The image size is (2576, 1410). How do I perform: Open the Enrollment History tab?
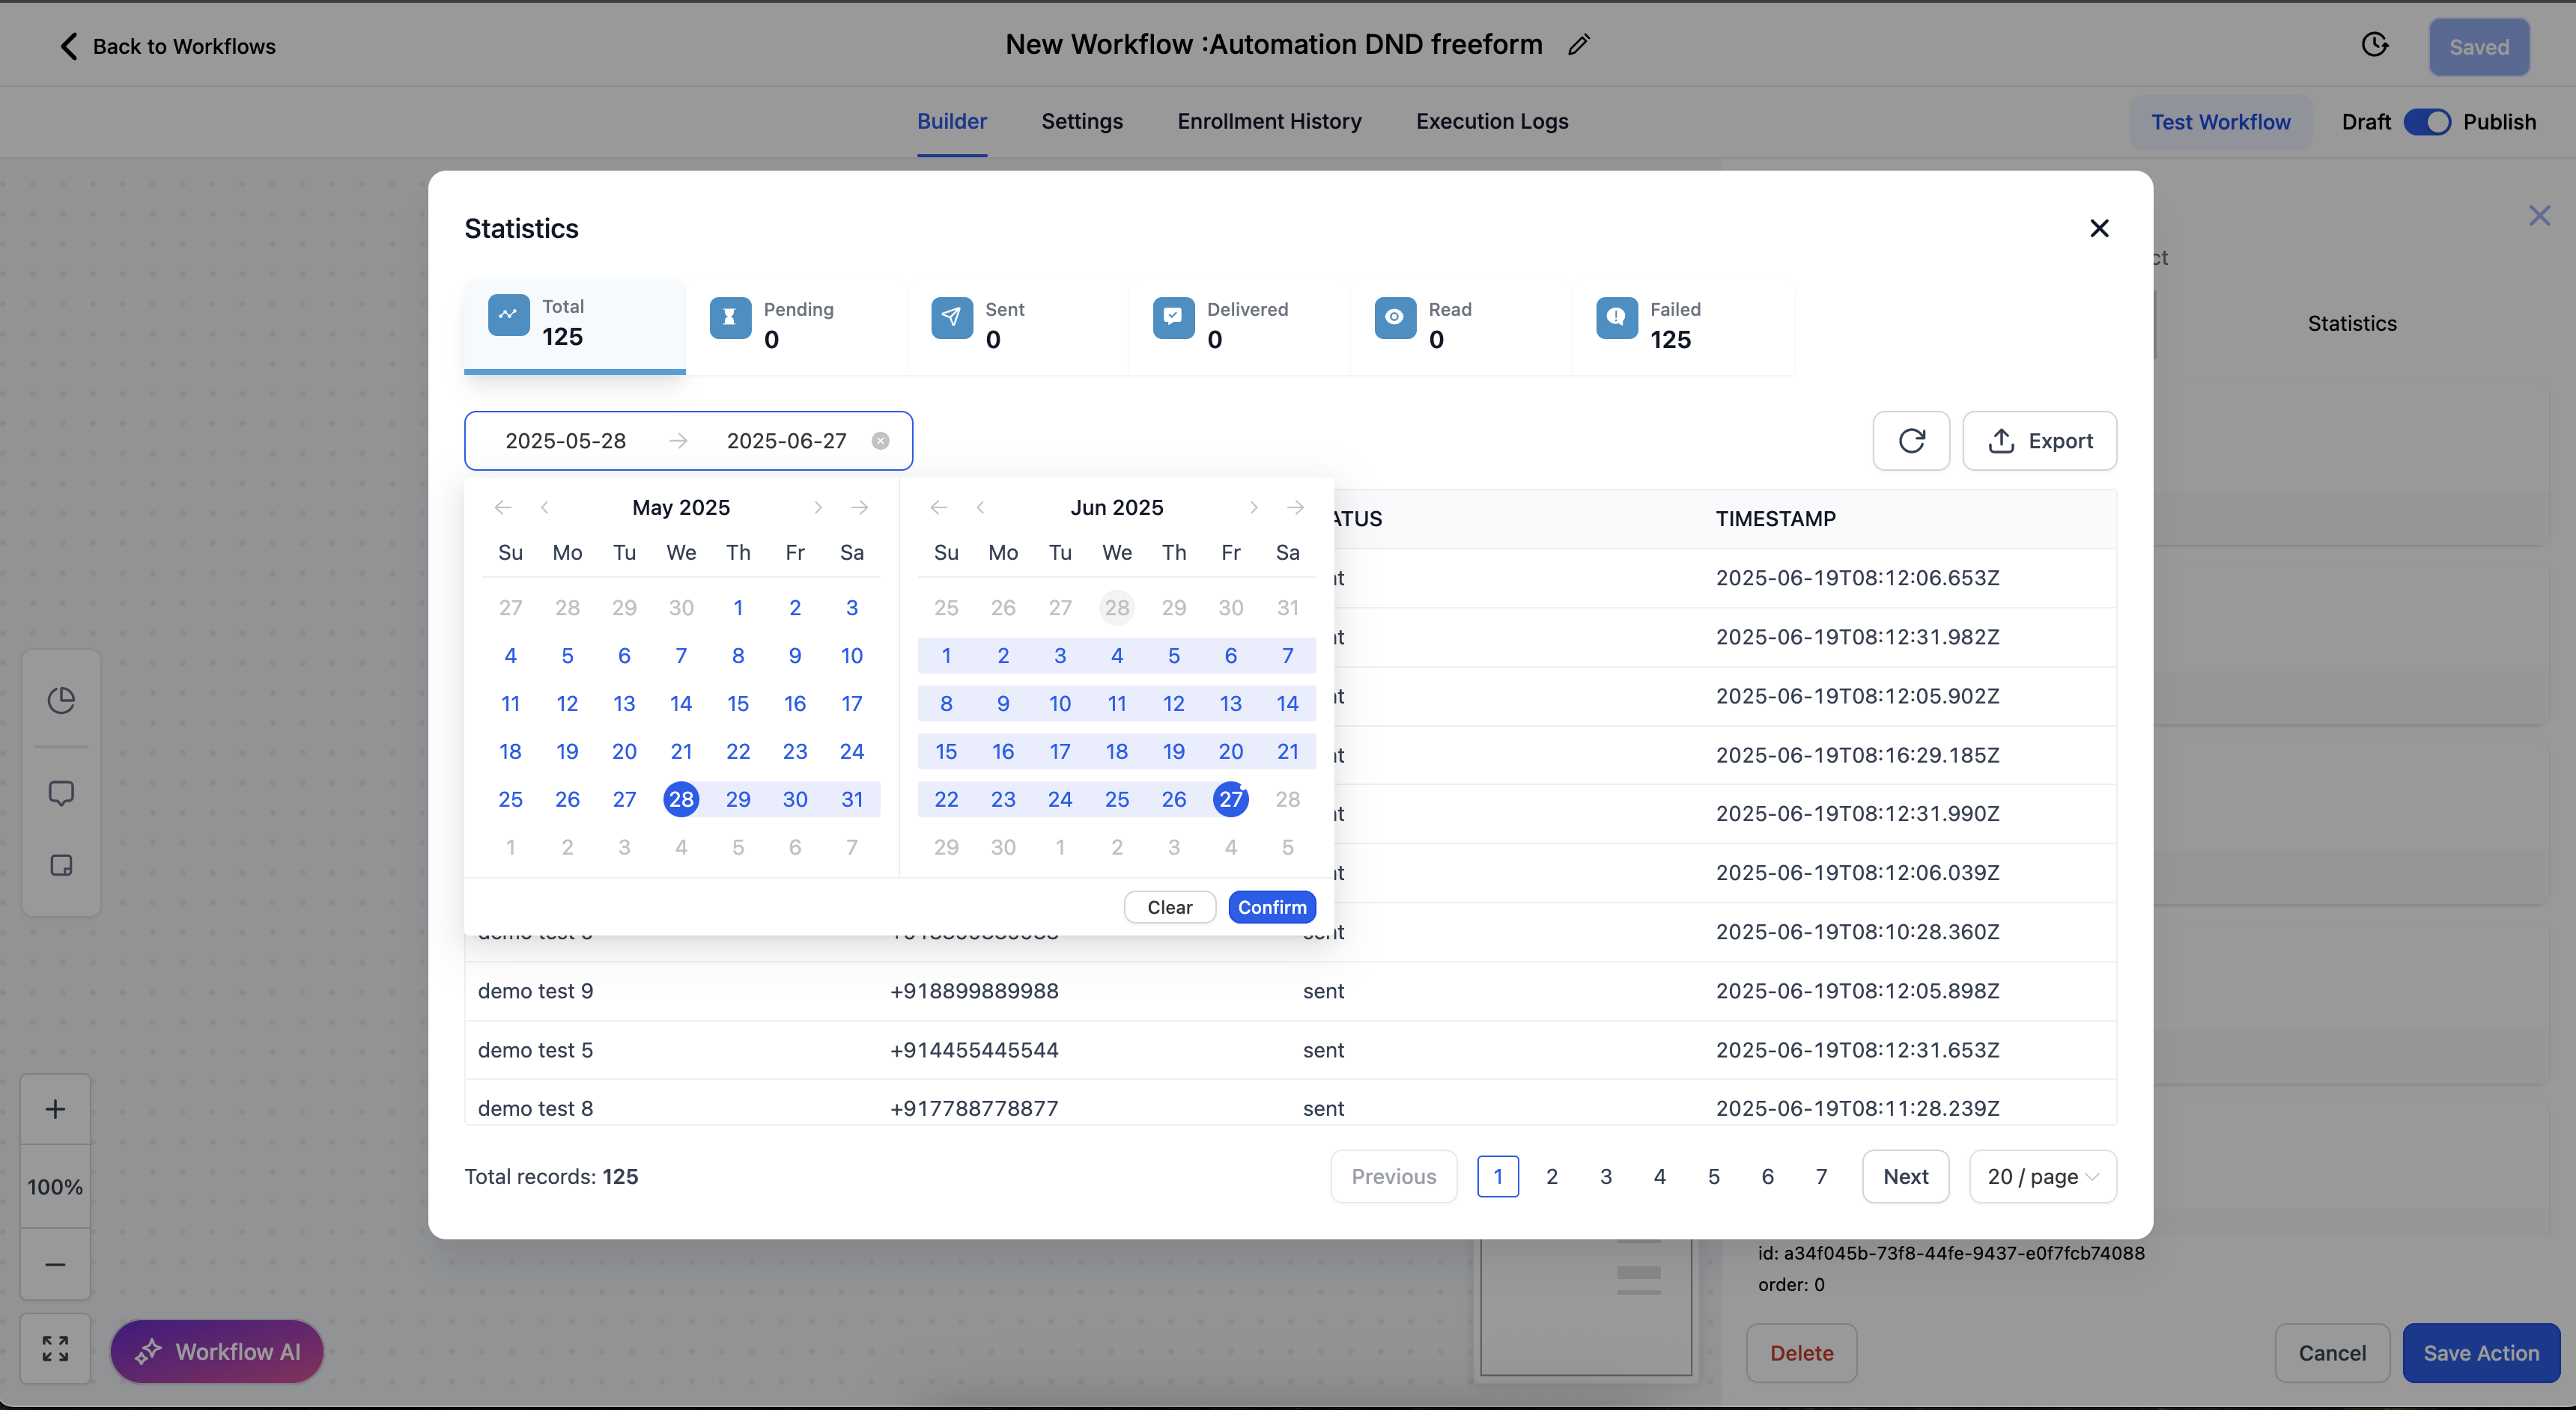pos(1269,122)
